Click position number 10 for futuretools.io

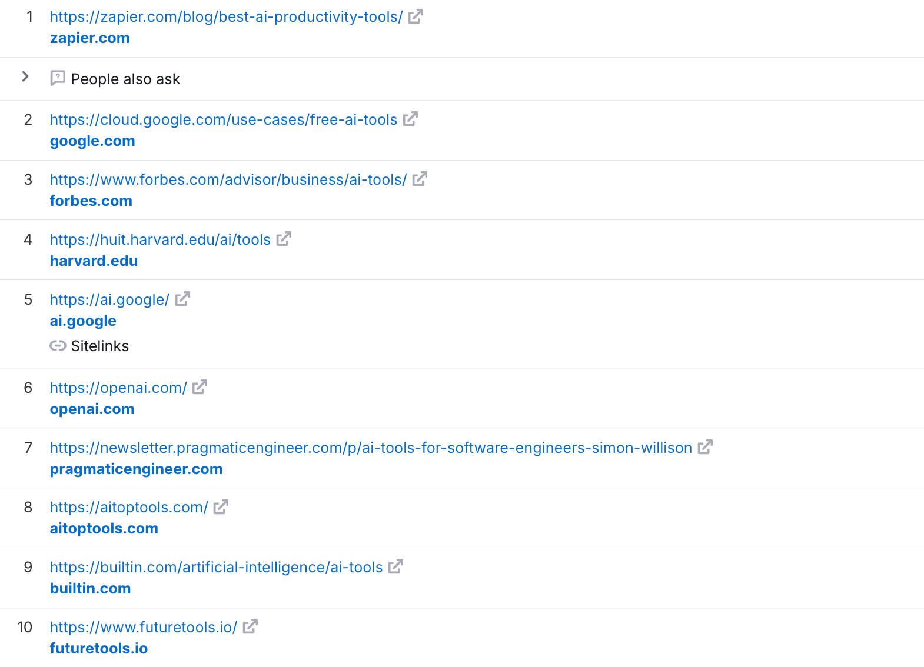click(25, 627)
